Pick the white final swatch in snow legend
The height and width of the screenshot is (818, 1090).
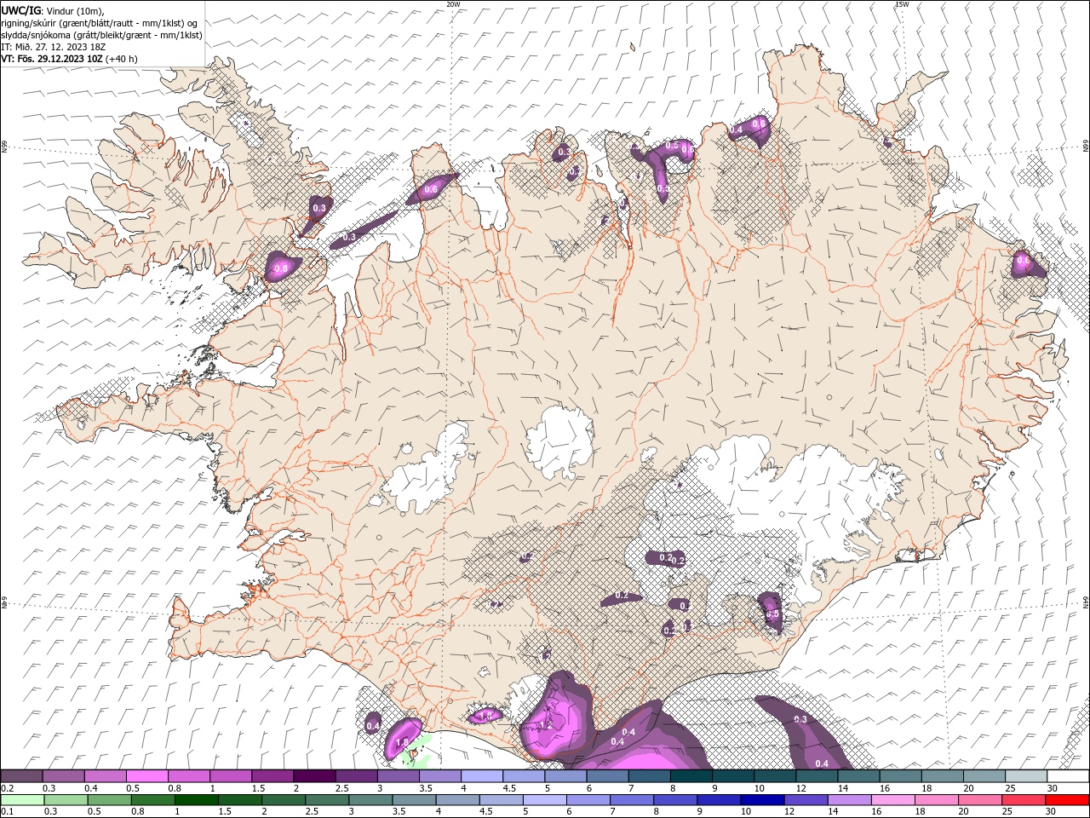click(1067, 776)
